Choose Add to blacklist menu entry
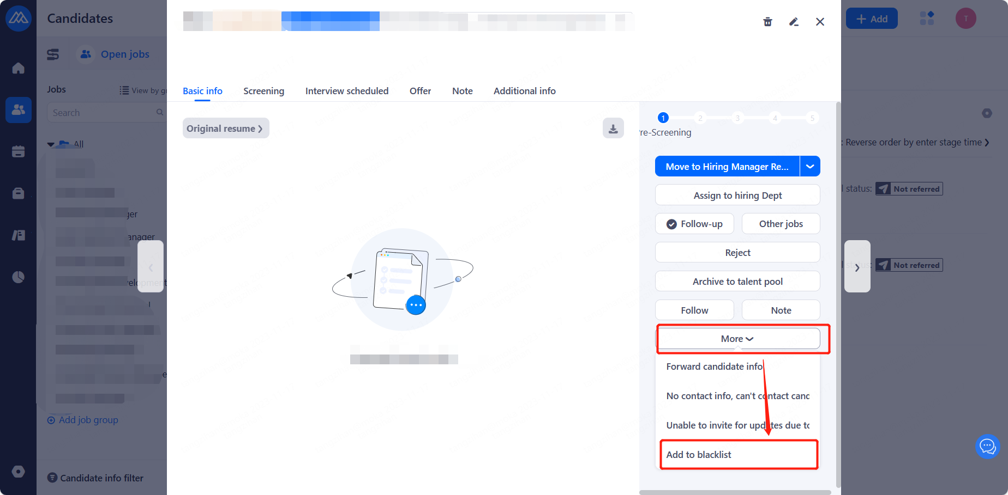The height and width of the screenshot is (495, 1008). coord(699,455)
